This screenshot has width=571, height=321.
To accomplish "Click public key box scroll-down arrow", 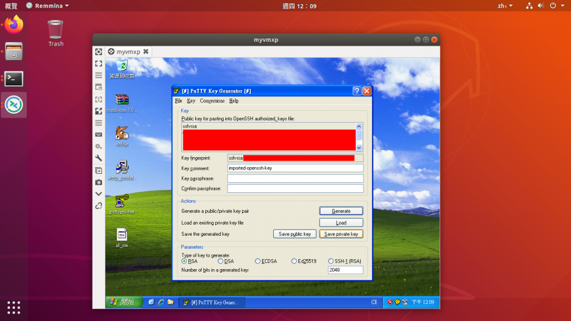I will [359, 148].
